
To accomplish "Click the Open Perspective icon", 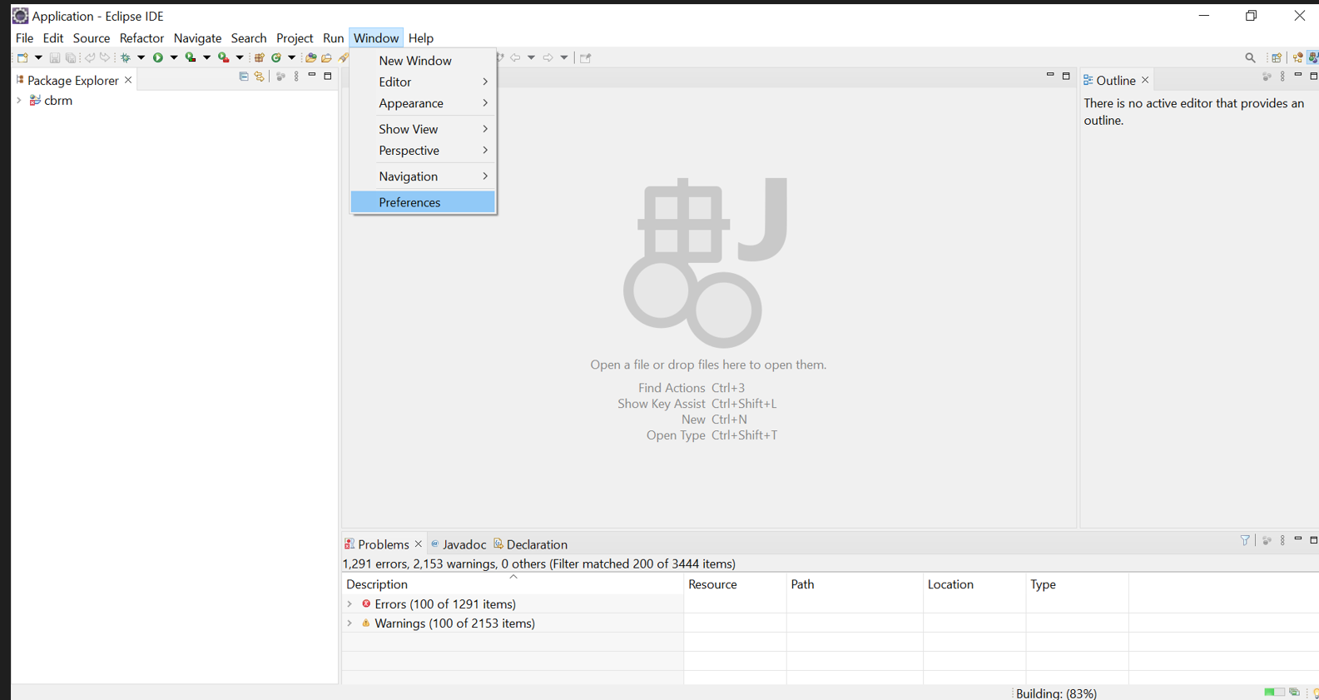I will coord(1277,57).
